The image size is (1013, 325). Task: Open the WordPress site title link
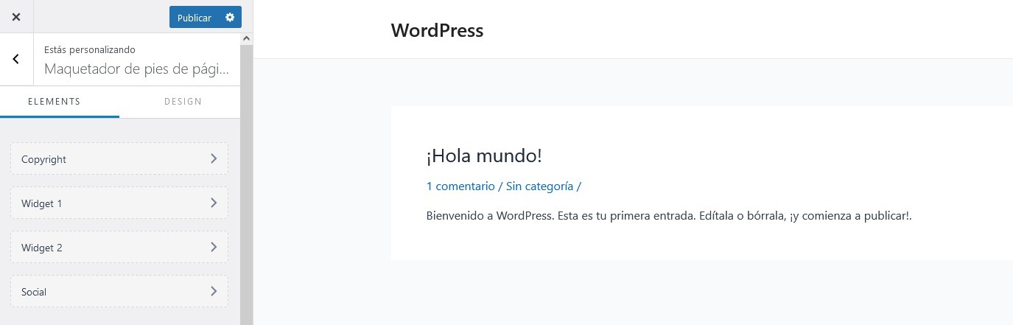[437, 30]
